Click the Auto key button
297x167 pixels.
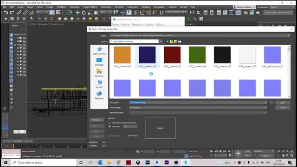point(247,151)
